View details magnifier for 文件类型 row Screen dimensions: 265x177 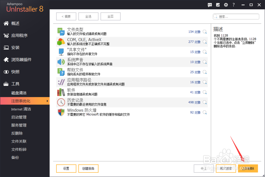click(x=205, y=32)
